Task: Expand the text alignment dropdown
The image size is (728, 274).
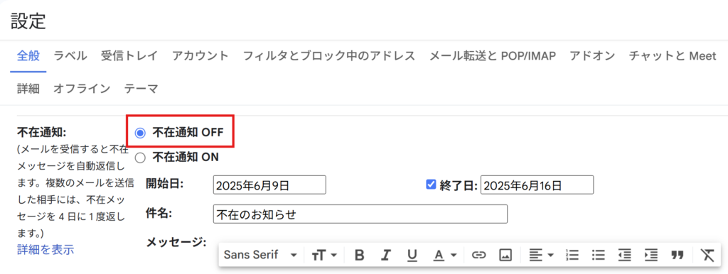Action: (x=541, y=255)
